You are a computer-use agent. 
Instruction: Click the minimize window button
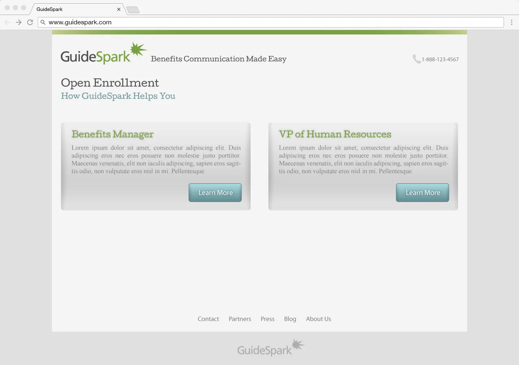15,8
